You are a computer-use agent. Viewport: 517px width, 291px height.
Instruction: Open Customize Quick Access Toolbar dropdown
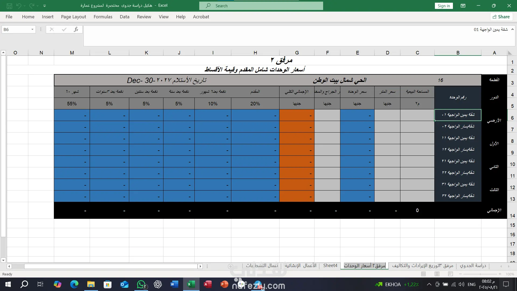point(45,6)
